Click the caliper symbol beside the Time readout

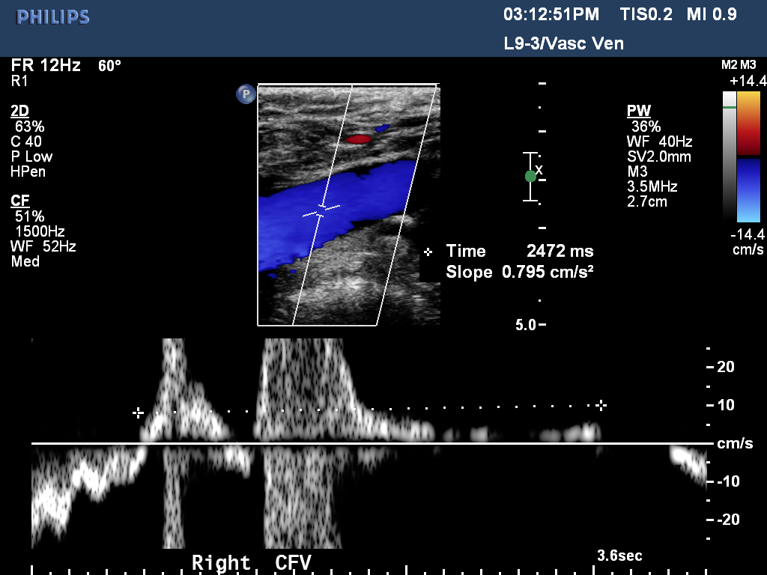[x=428, y=252]
